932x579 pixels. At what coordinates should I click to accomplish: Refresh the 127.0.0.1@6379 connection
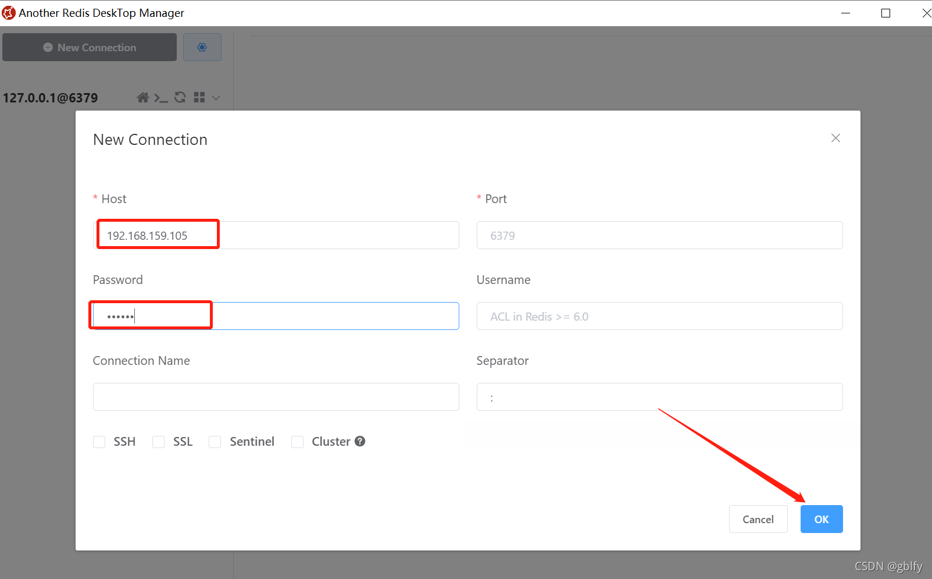point(180,97)
